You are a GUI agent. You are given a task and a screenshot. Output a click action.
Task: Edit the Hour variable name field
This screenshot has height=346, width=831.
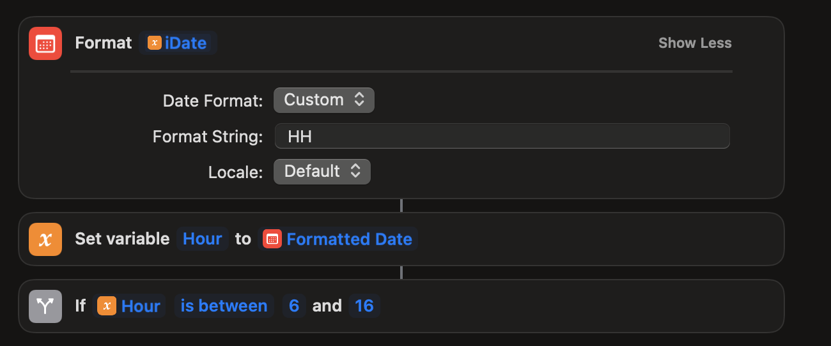tap(202, 239)
